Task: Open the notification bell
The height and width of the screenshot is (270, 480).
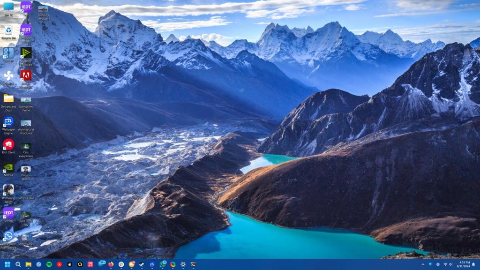Action: pos(473,264)
